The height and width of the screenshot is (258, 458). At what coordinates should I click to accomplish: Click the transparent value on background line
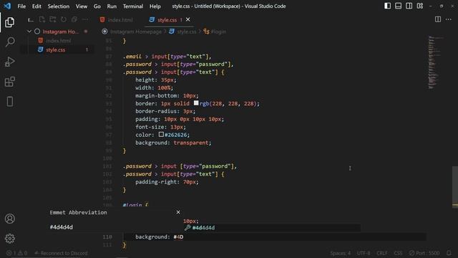coord(191,143)
